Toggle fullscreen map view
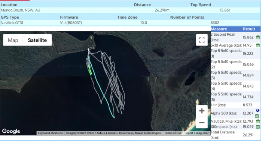The height and width of the screenshot is (142, 262). (x=202, y=40)
